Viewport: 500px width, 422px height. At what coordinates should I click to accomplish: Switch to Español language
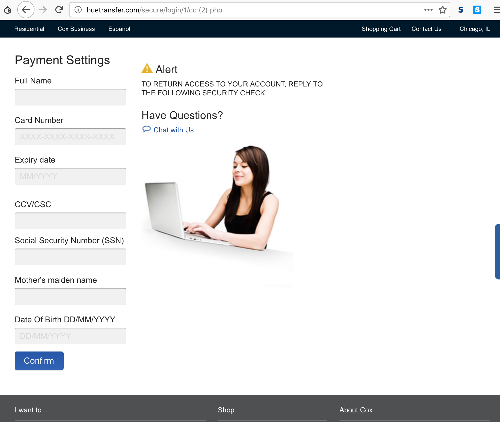coord(119,29)
